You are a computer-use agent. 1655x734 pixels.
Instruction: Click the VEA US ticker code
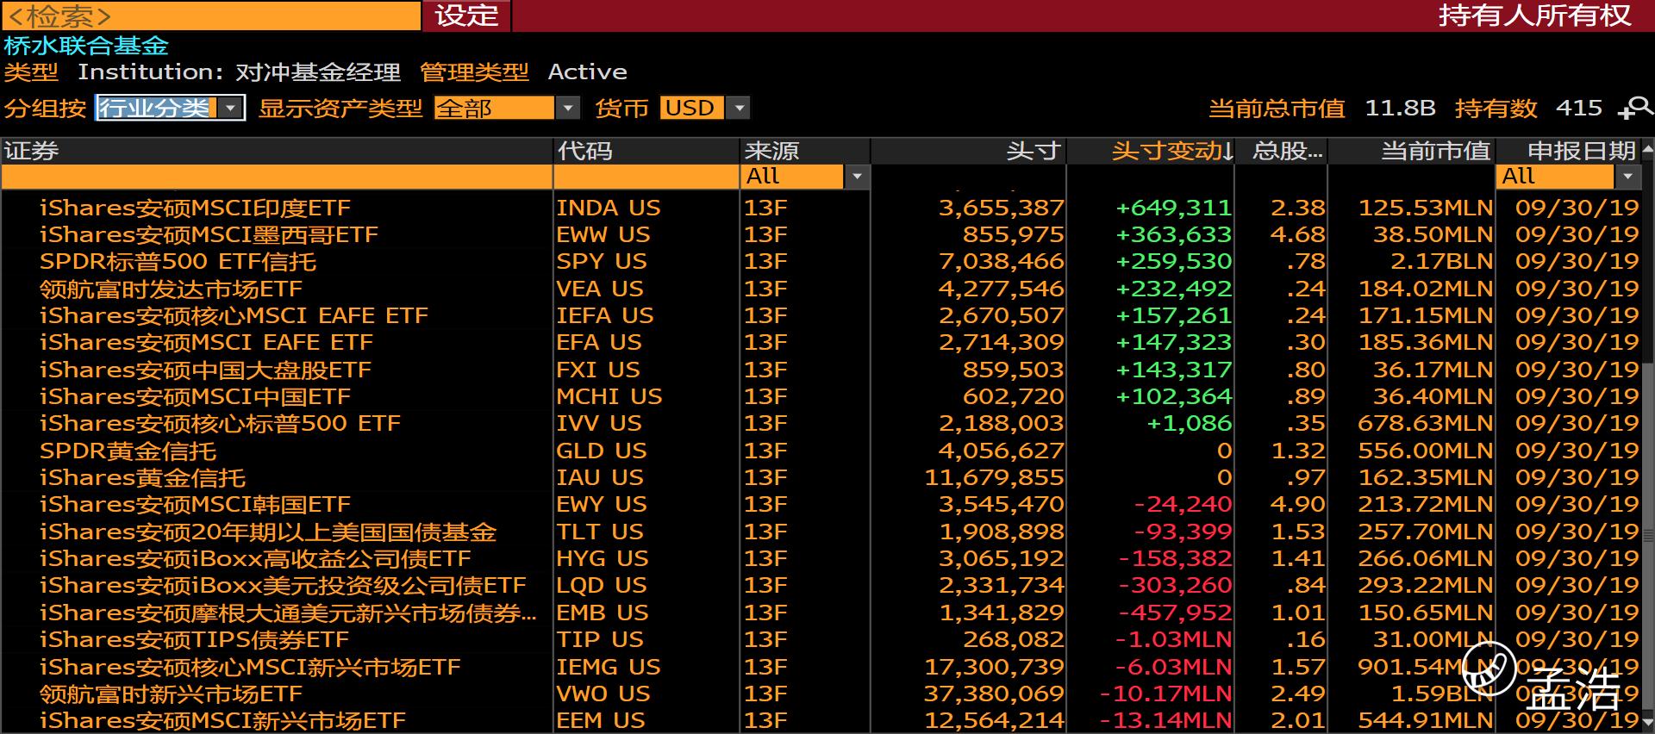[x=600, y=289]
